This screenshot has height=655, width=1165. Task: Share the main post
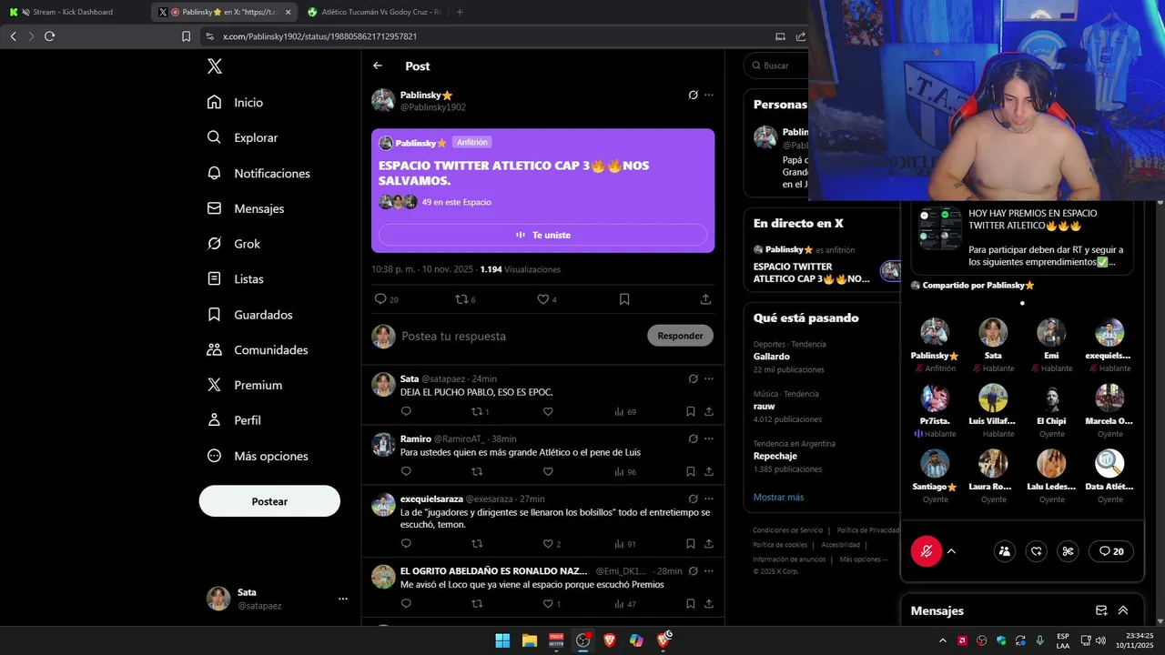tap(705, 299)
